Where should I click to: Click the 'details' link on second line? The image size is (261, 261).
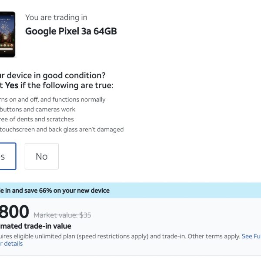coord(13,244)
